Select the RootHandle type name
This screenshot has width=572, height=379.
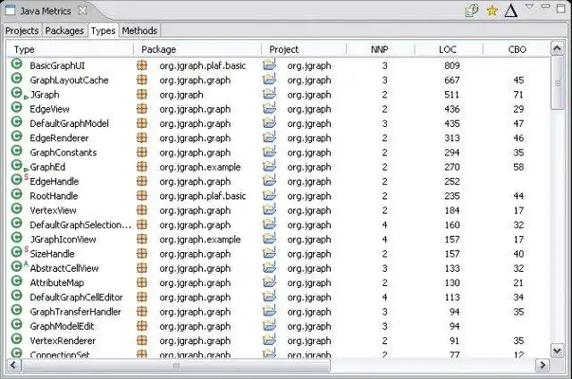click(x=54, y=196)
